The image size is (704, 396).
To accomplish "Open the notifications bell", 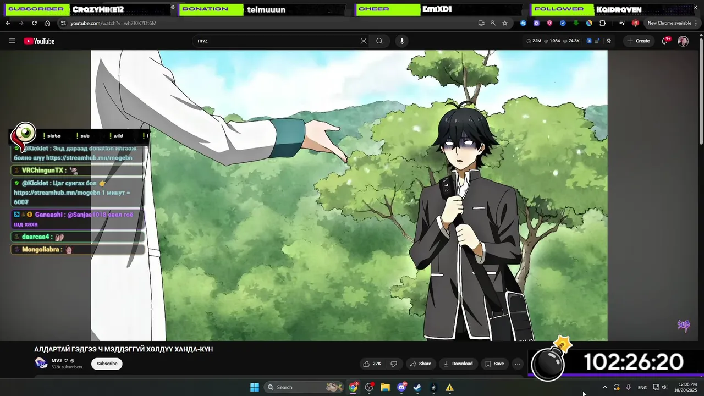I will (664, 41).
